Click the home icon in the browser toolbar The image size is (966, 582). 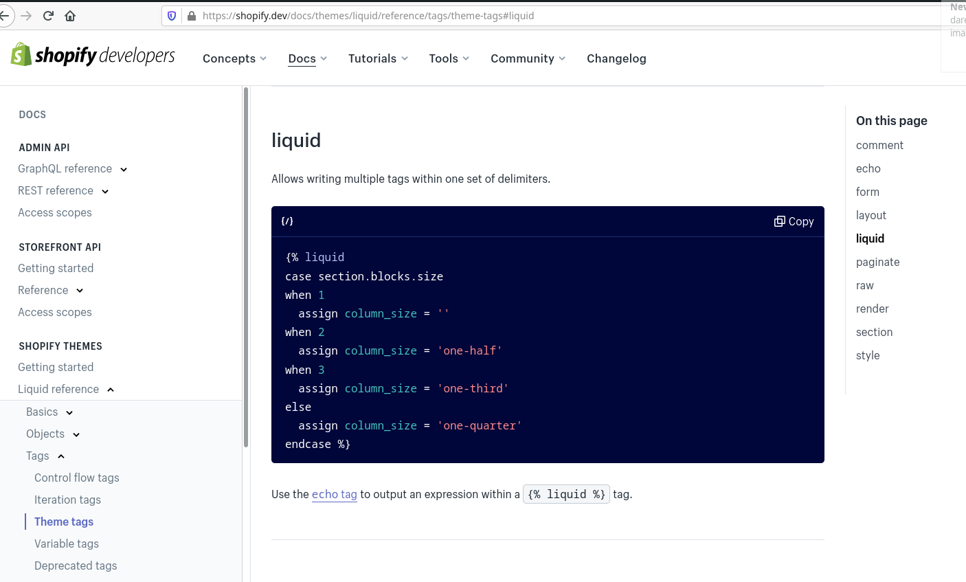coord(69,15)
